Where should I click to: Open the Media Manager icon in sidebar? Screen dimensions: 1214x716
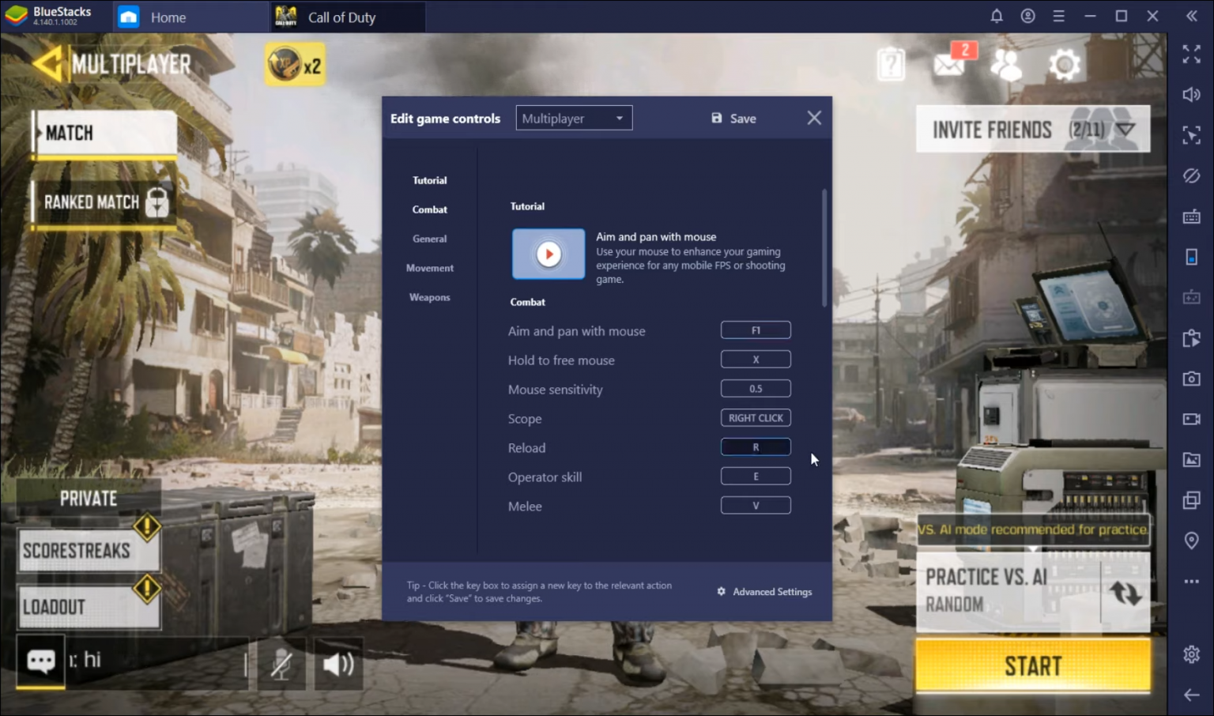(1192, 459)
